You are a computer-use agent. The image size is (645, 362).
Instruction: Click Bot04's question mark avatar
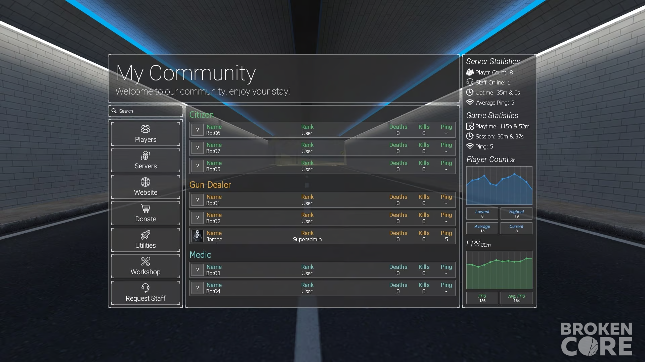pos(198,288)
